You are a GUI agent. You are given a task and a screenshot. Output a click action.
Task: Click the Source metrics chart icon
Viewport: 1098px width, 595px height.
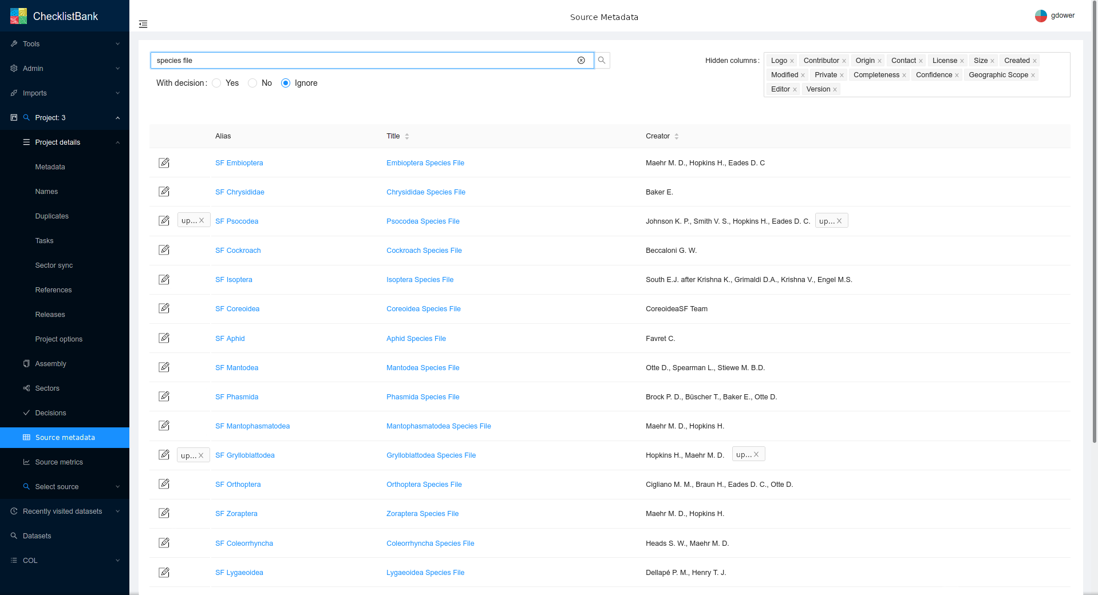coord(26,462)
